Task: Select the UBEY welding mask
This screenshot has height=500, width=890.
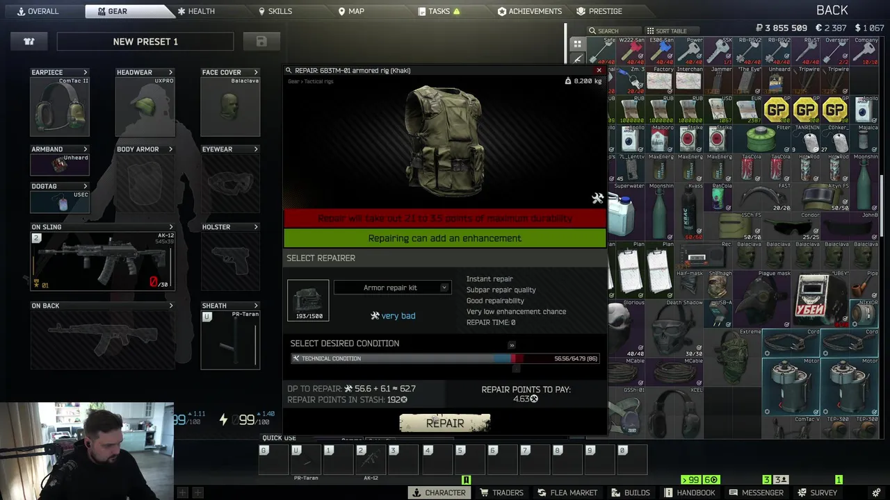Action: tap(821, 299)
